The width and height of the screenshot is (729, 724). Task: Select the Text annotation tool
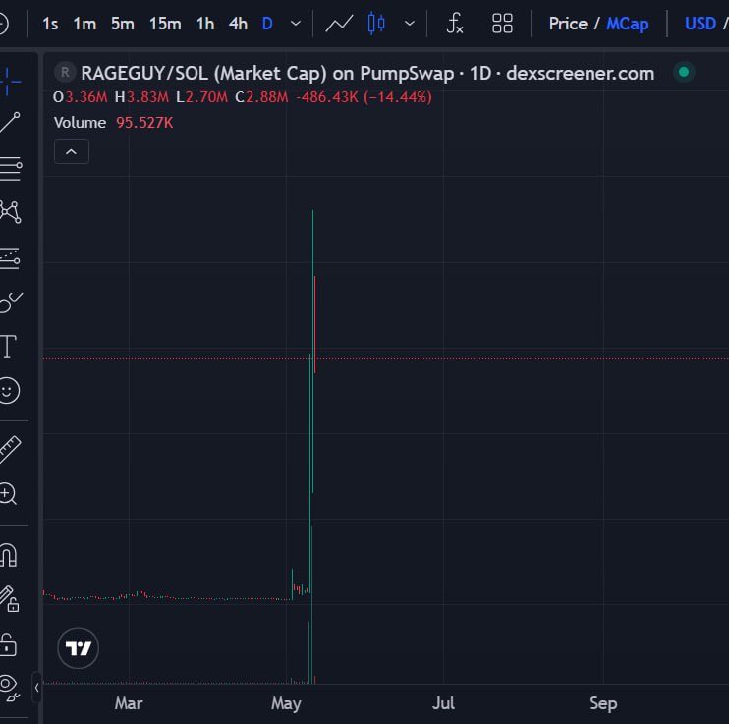9,347
